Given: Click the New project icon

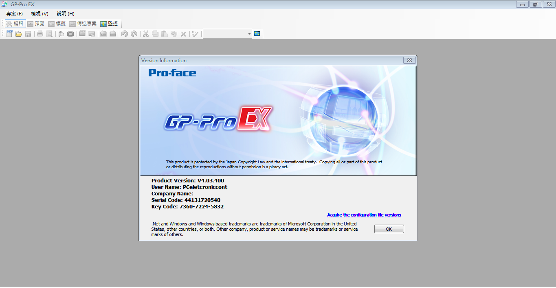Looking at the screenshot, I should click(x=9, y=34).
